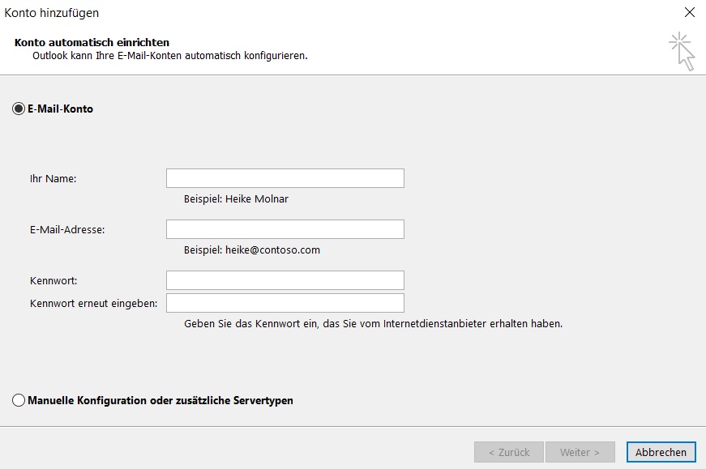The height and width of the screenshot is (469, 706).
Task: Click the text 'Beispiel: heike@contoso.com'
Action: click(x=252, y=249)
